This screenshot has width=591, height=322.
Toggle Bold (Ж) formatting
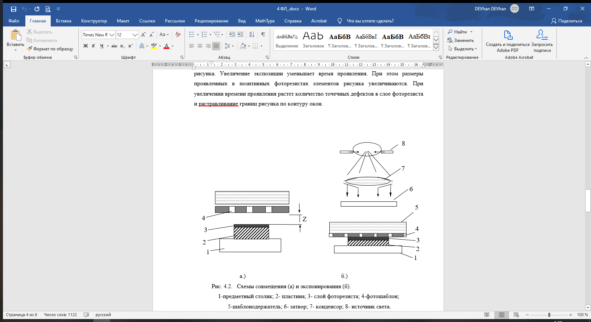[86, 46]
